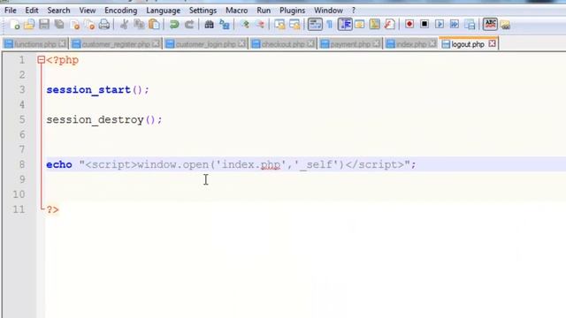Close the payment.php tab
This screenshot has height=318, width=566.
tap(376, 43)
